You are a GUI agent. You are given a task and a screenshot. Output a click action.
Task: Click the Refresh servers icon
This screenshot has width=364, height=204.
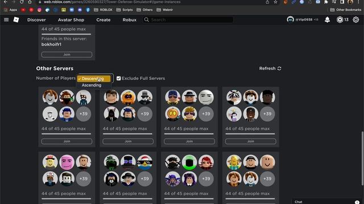click(x=279, y=69)
